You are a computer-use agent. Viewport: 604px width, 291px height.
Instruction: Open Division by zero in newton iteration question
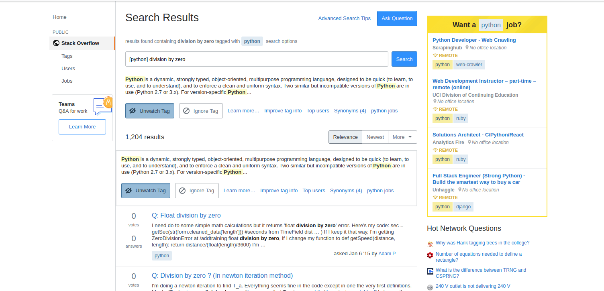click(222, 276)
